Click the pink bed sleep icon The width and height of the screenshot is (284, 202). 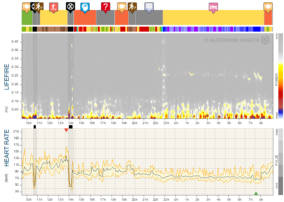[x=213, y=8]
